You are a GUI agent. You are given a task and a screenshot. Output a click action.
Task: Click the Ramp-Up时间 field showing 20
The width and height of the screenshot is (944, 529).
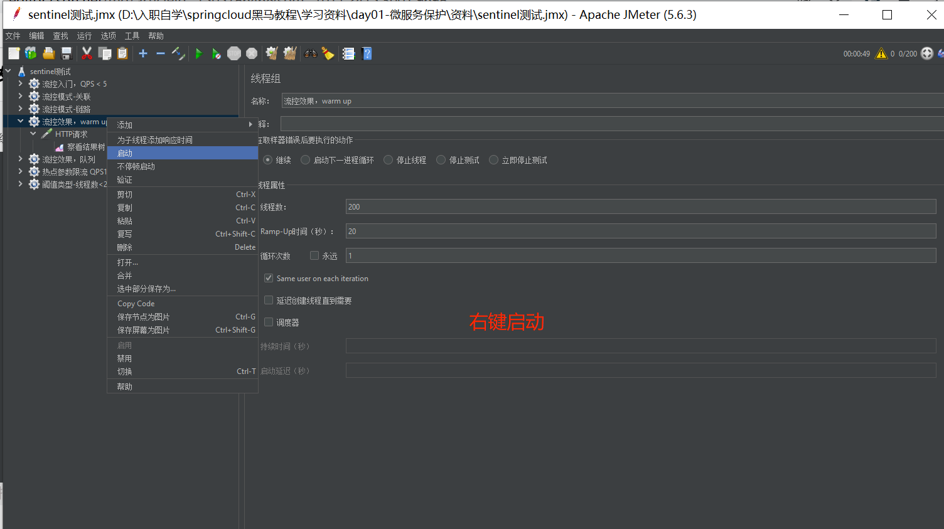click(x=641, y=231)
